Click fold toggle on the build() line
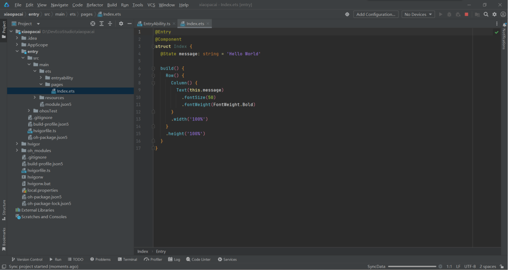The height and width of the screenshot is (270, 508). click(153, 68)
